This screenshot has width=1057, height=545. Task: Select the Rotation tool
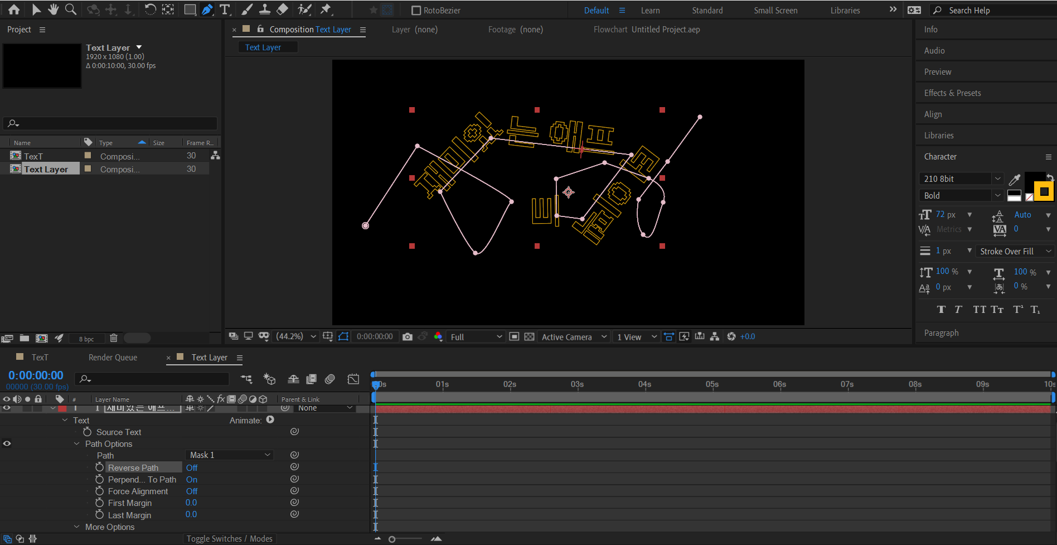[x=150, y=9]
